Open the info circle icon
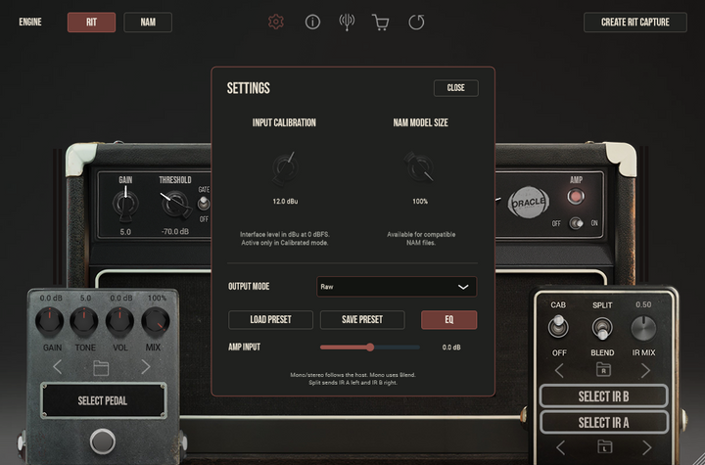 [312, 22]
